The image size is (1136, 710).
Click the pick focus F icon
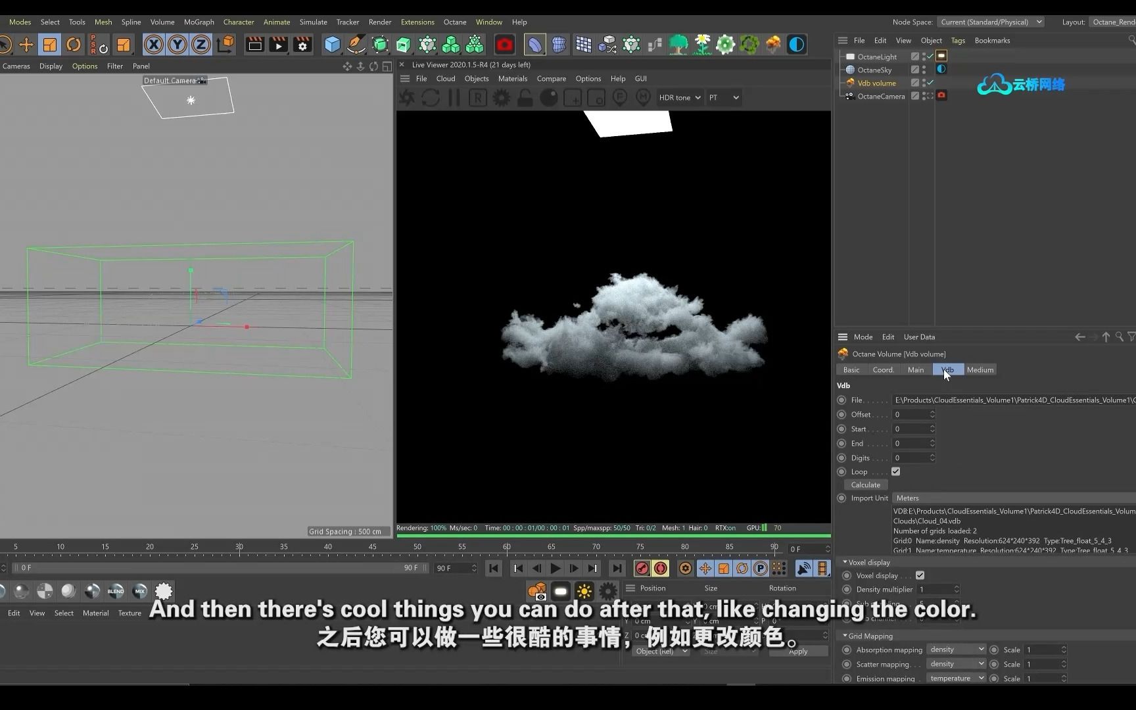pos(620,98)
